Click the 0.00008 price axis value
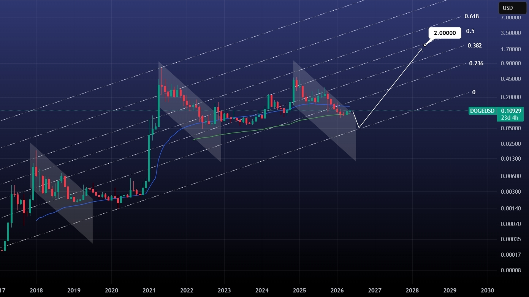Screen dimensions: 529x297 [x=511, y=270]
